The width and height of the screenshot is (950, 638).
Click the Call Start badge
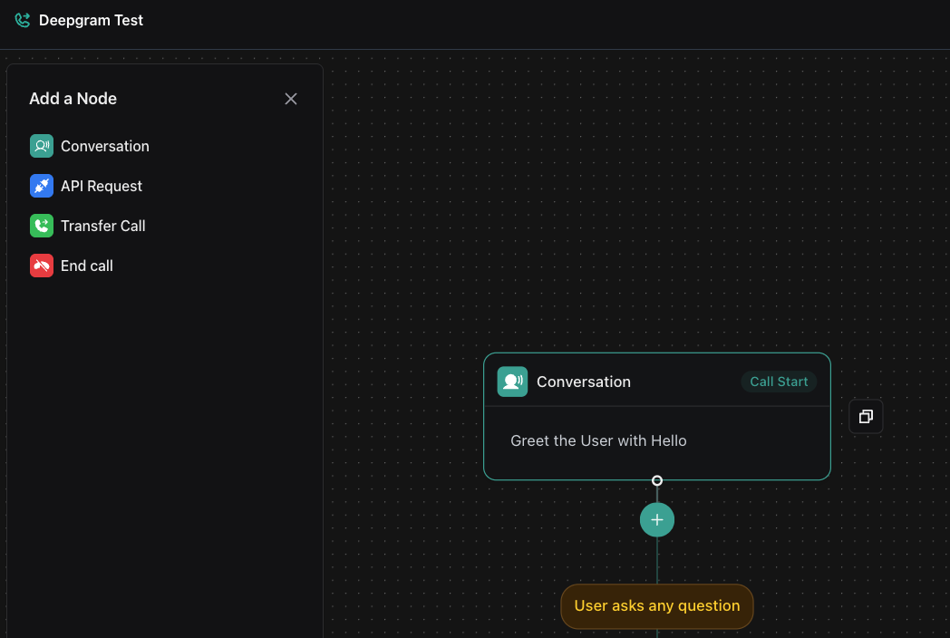click(779, 382)
